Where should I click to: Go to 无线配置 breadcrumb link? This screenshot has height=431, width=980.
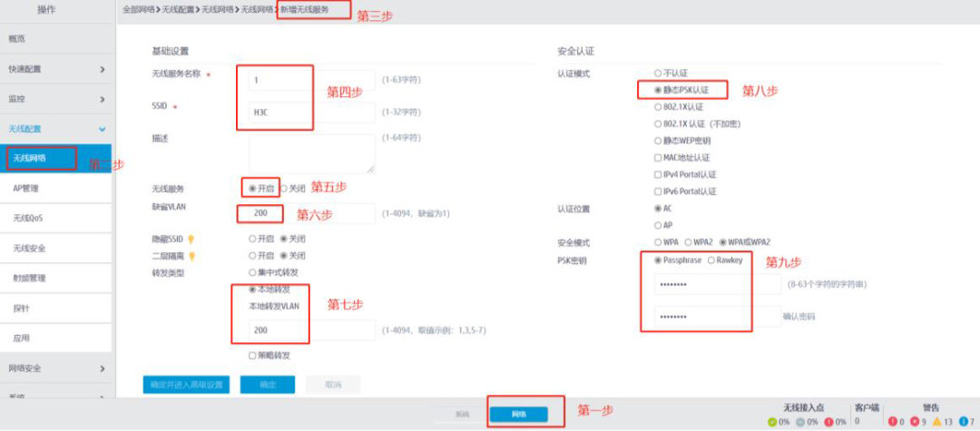click(178, 9)
